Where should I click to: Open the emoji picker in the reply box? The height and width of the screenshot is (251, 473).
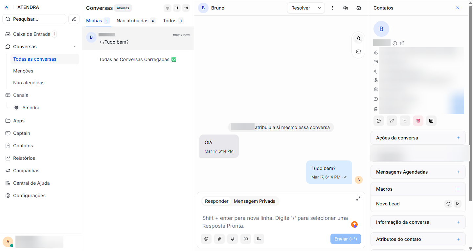(206, 239)
